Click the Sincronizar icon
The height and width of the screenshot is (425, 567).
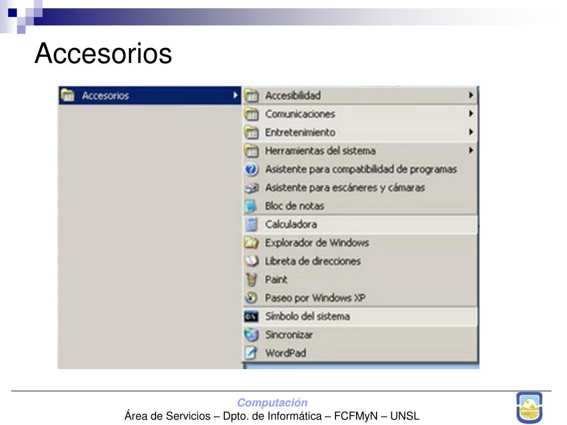(x=251, y=335)
